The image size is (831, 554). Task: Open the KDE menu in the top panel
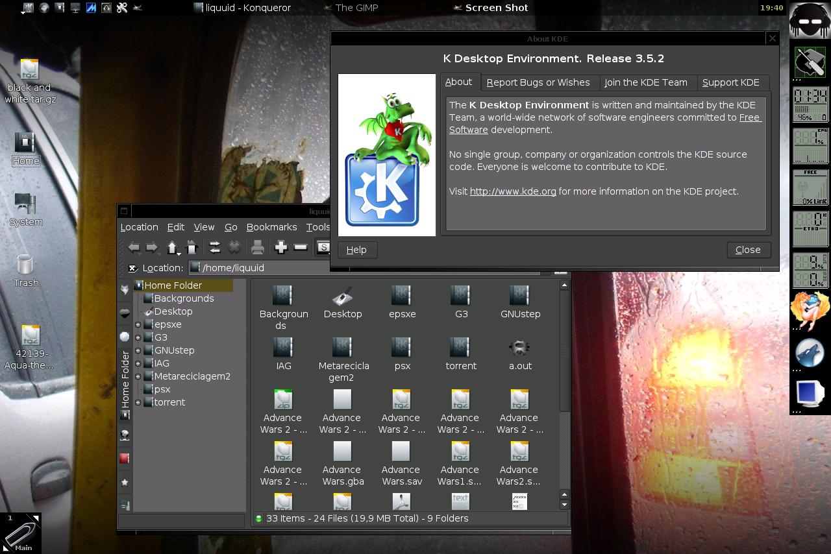pos(28,8)
